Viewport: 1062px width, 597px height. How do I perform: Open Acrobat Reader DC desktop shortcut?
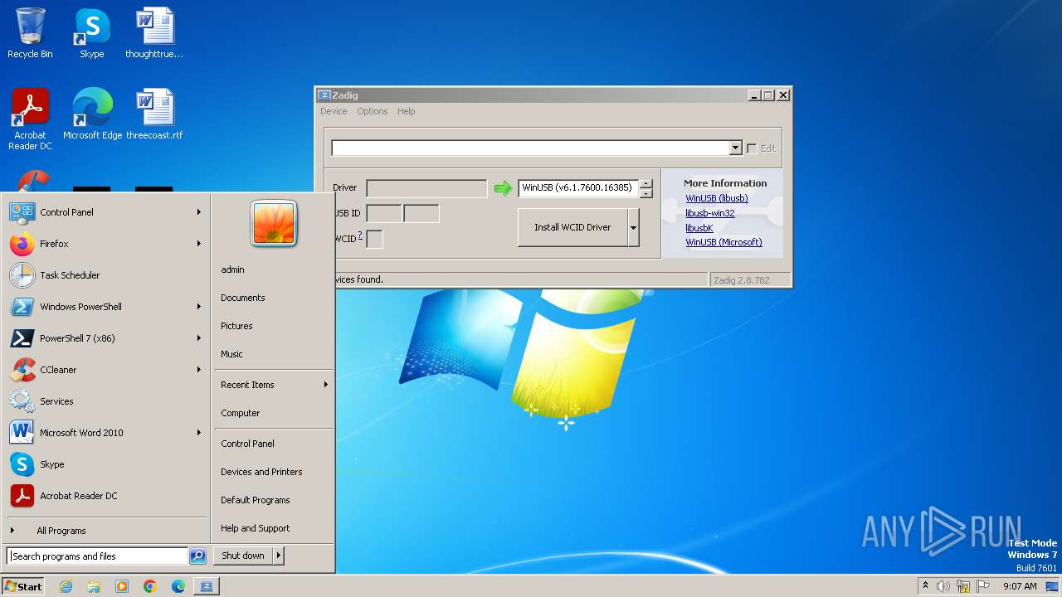coord(30,119)
